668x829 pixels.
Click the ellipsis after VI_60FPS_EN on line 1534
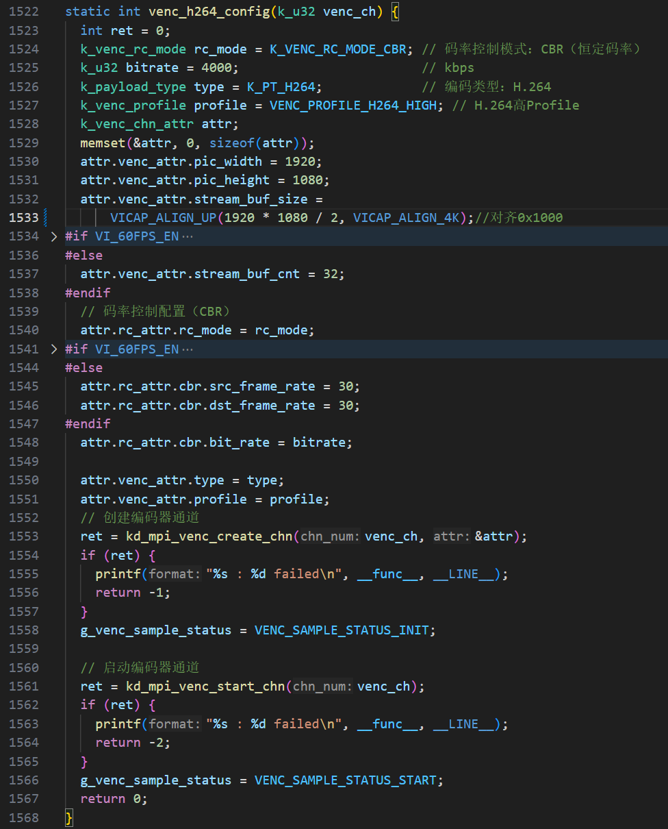coord(187,236)
